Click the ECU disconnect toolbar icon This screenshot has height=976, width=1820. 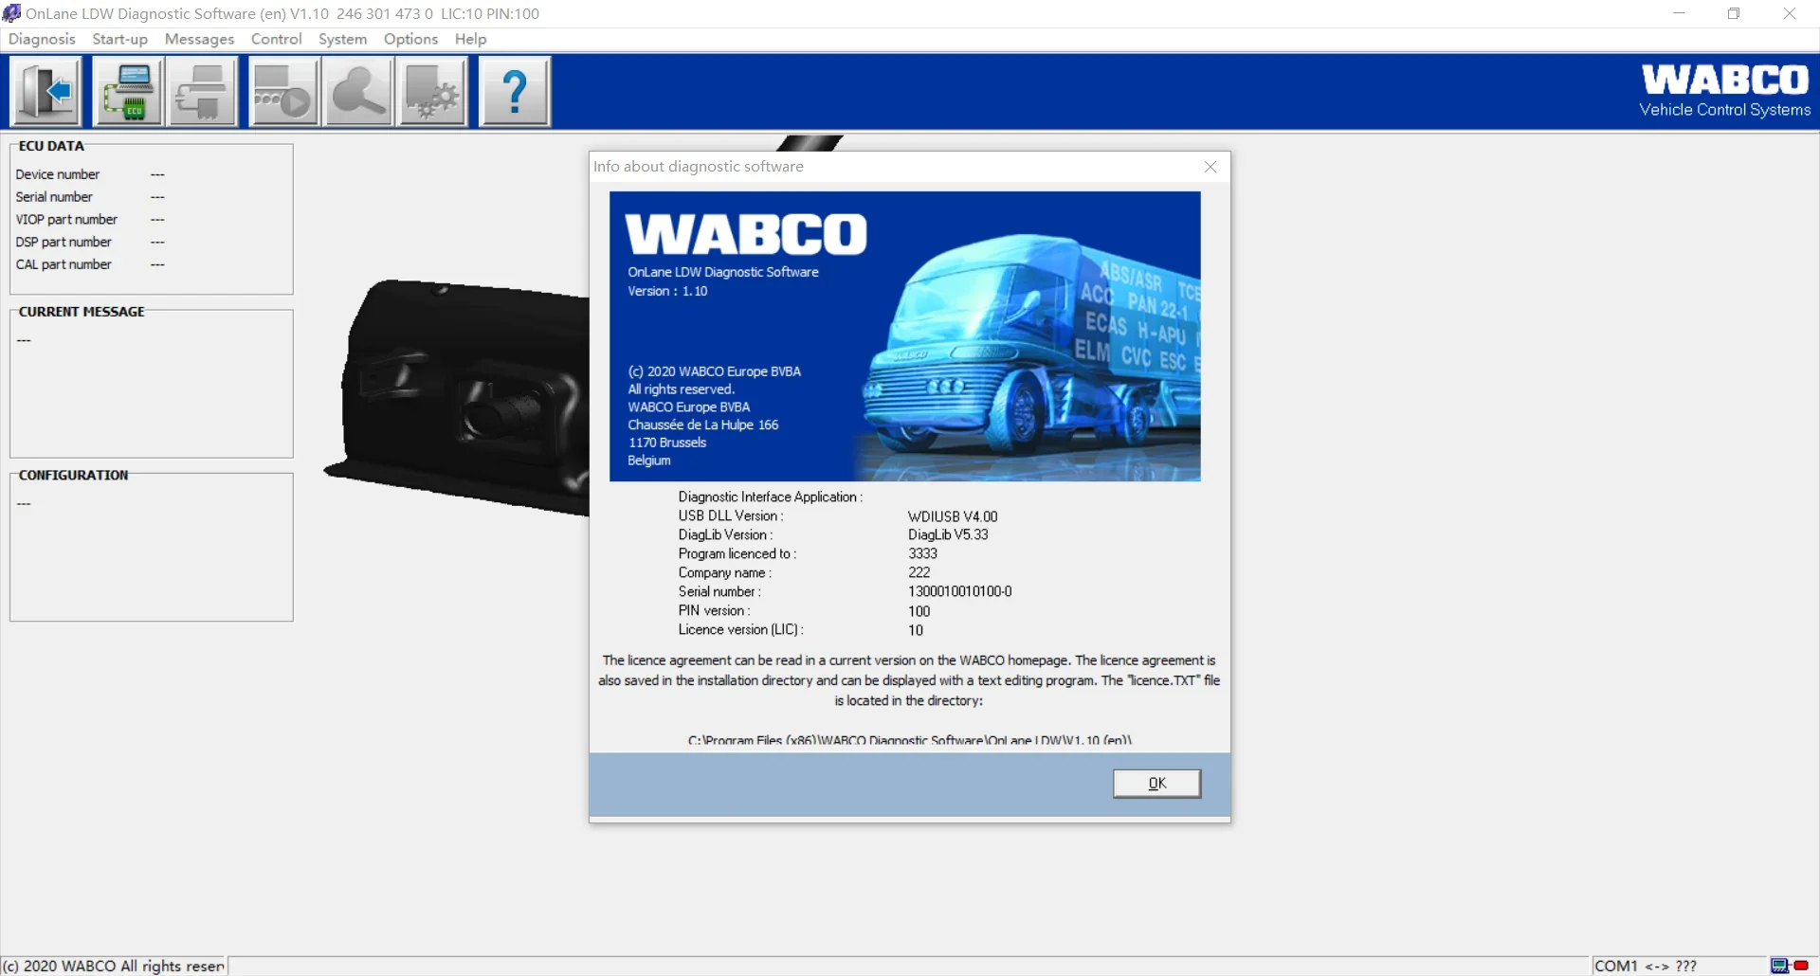click(202, 91)
